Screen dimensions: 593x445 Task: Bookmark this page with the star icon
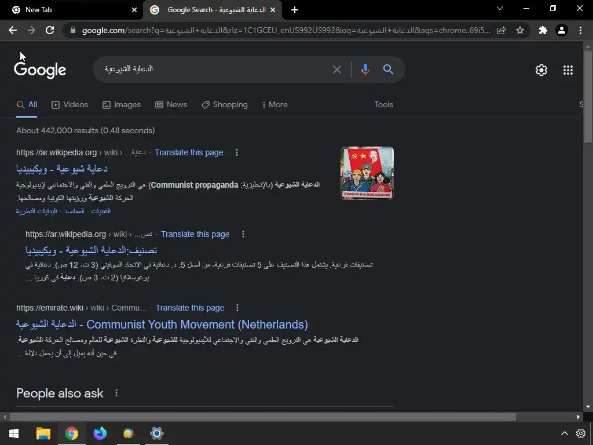coord(520,30)
